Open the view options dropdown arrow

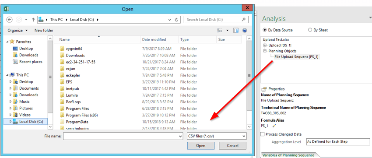[x=227, y=30]
